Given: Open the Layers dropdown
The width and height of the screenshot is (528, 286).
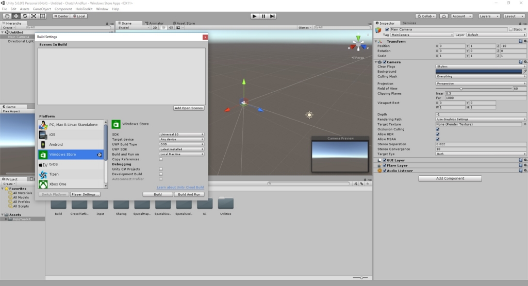Looking at the screenshot, I should tap(489, 16).
